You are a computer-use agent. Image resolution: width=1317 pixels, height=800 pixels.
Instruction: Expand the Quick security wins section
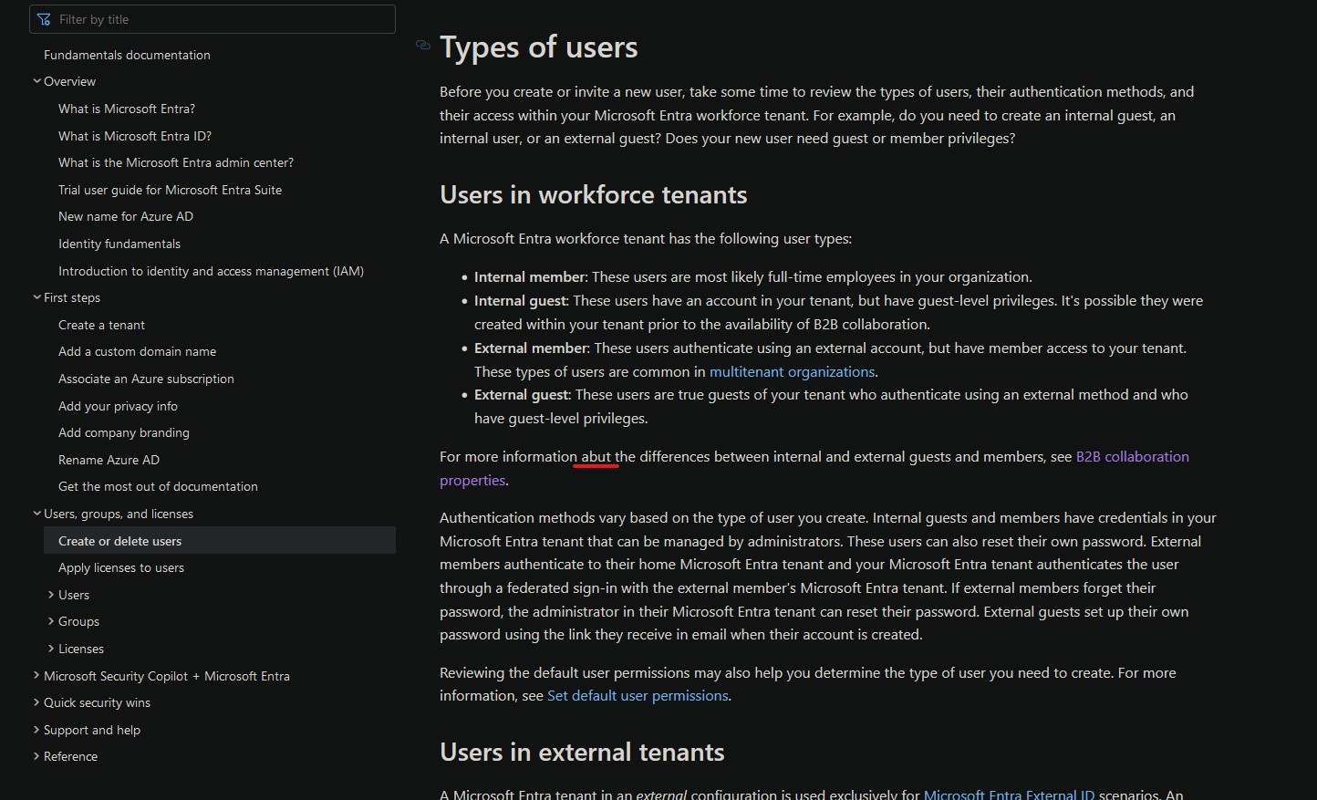tap(36, 702)
